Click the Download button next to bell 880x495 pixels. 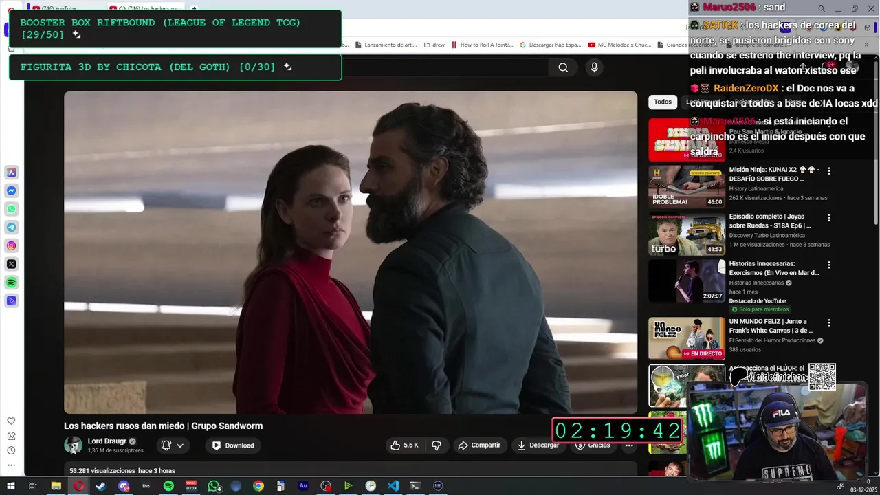233,445
